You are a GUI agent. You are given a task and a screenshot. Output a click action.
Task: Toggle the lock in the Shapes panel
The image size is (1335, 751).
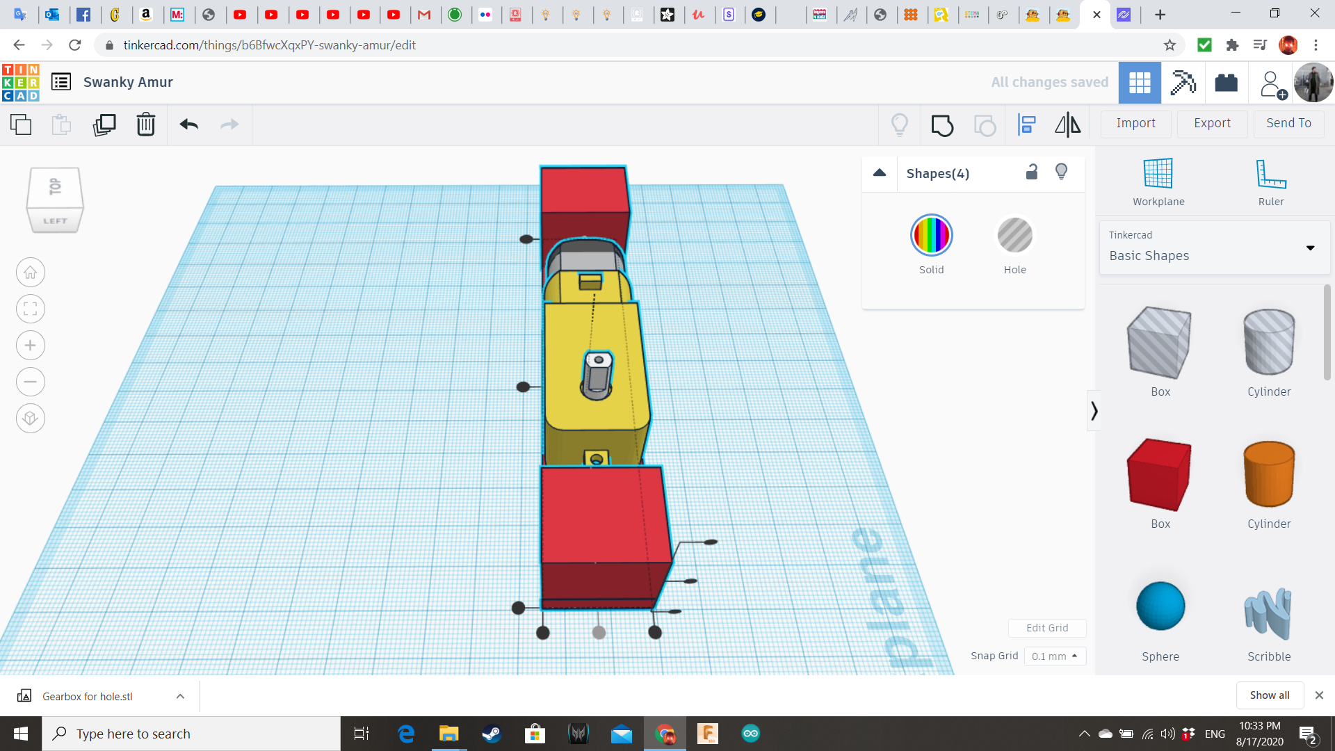click(1031, 171)
